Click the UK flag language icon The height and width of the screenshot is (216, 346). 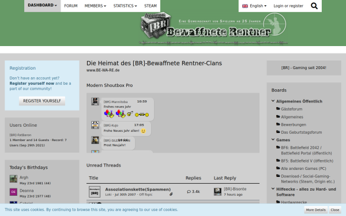[x=245, y=6]
